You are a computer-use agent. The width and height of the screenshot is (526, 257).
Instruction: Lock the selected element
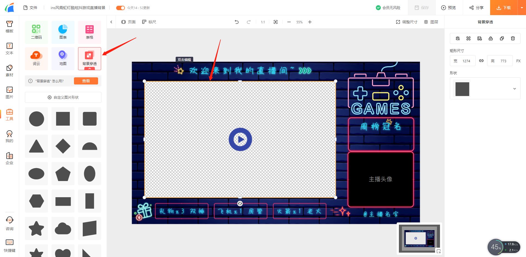491,38
